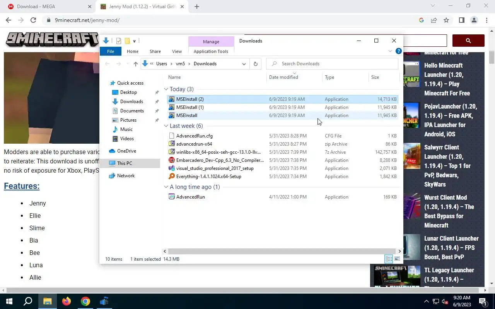Select the MSEInstall (2) file icon

(172, 99)
